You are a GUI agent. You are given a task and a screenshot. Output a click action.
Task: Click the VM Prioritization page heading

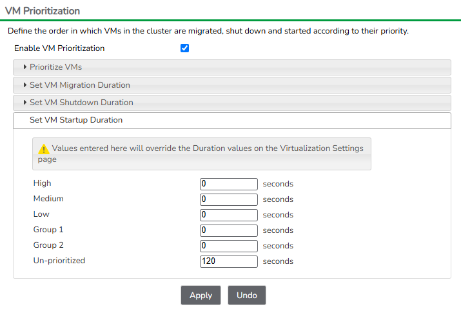43,11
